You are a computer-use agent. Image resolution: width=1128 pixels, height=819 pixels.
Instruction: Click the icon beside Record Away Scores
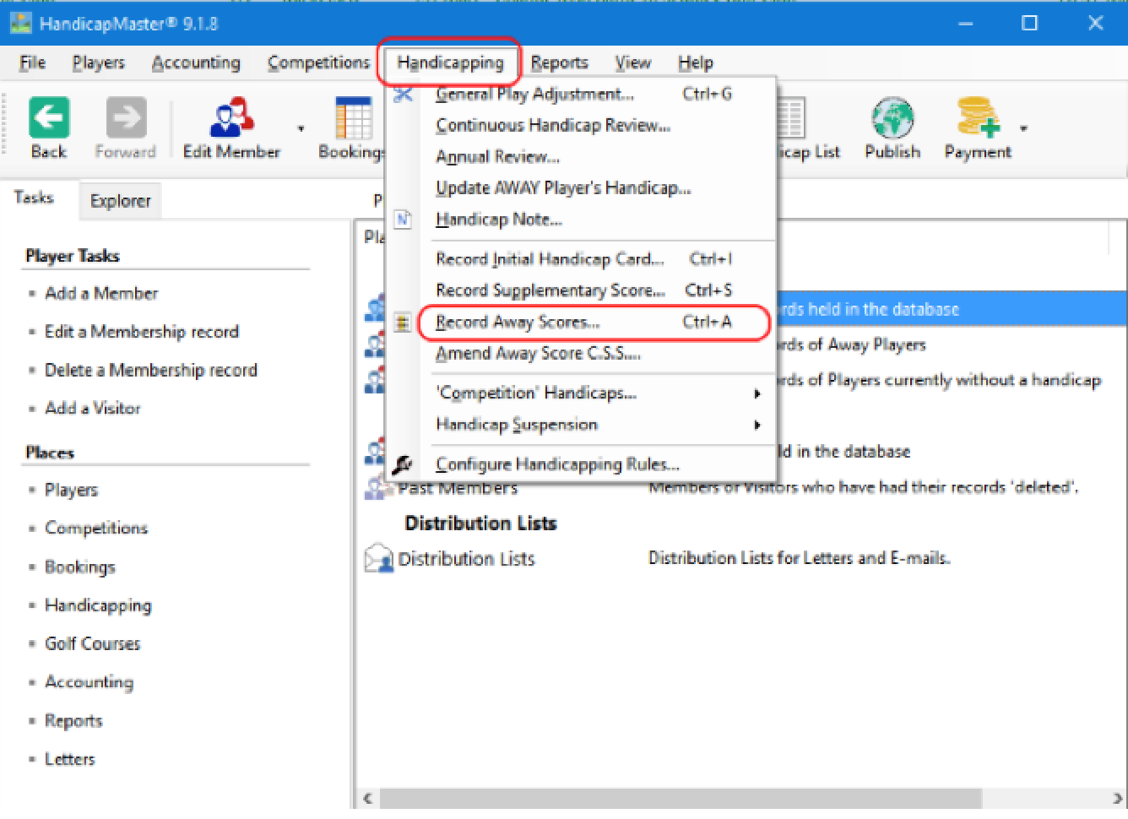click(x=404, y=323)
